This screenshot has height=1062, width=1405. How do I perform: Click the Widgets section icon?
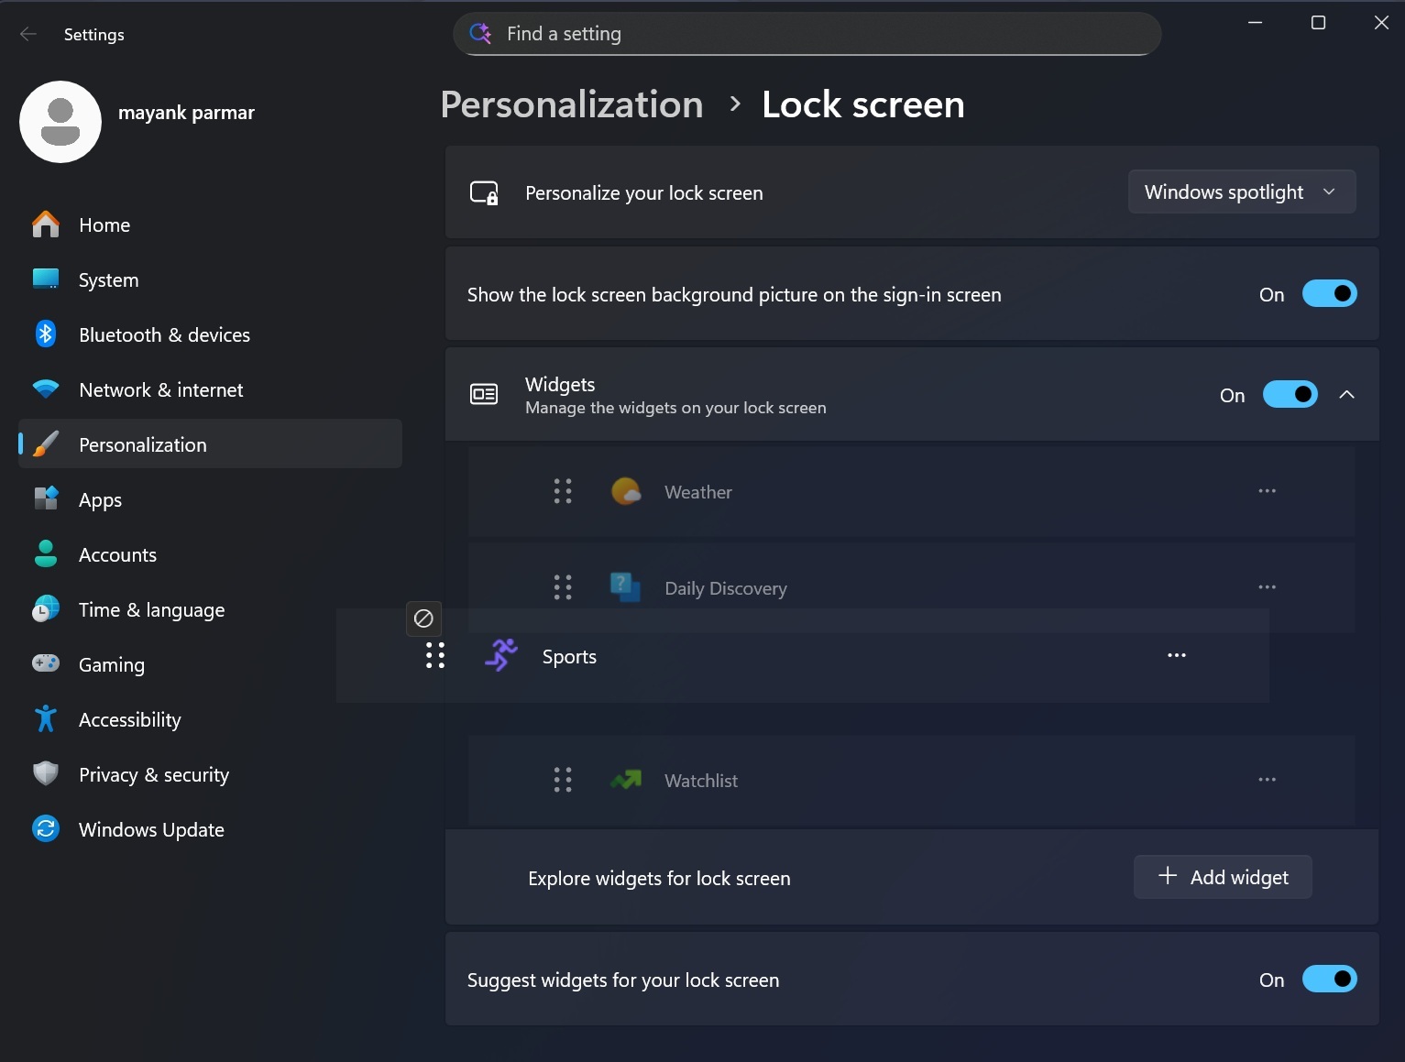tap(484, 394)
